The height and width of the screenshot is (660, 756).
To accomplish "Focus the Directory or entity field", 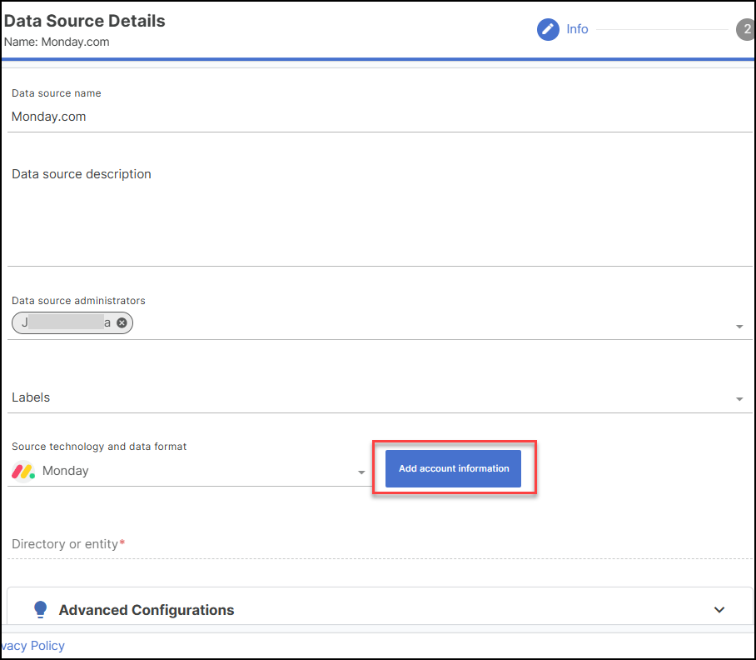I will click(x=380, y=544).
